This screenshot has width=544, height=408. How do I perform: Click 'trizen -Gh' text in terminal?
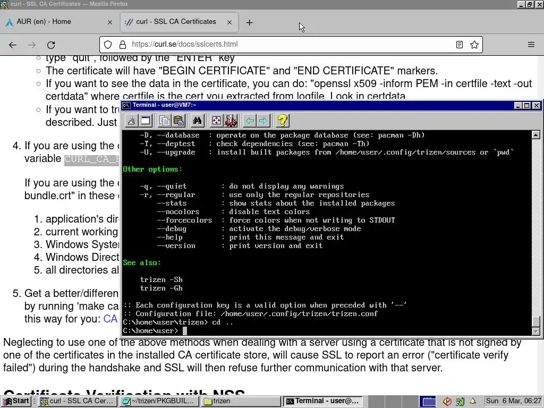pos(161,288)
